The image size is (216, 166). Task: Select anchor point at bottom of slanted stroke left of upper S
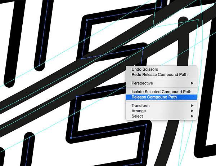(39, 66)
